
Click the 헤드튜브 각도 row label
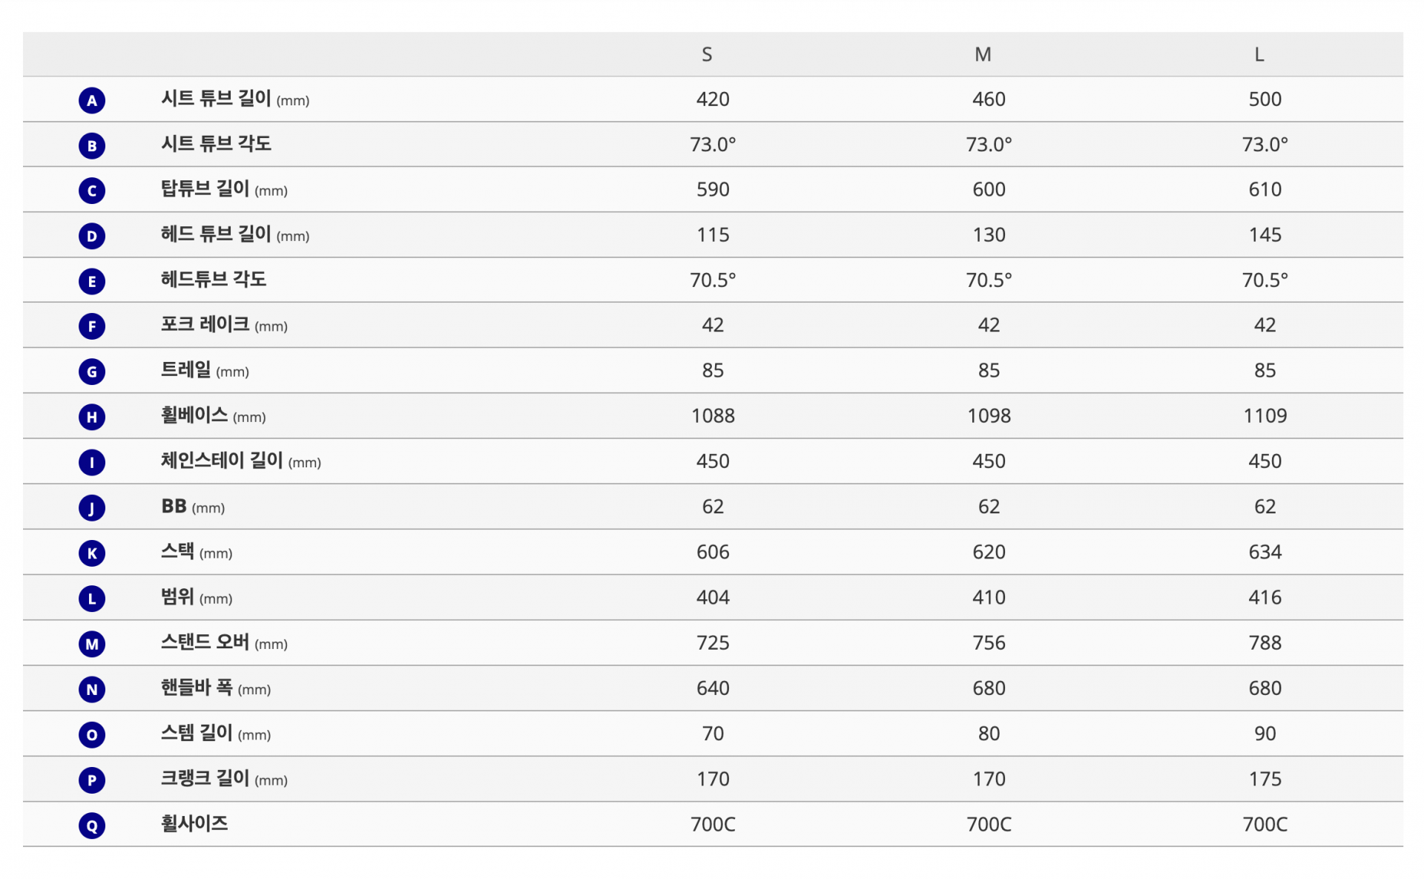click(214, 280)
